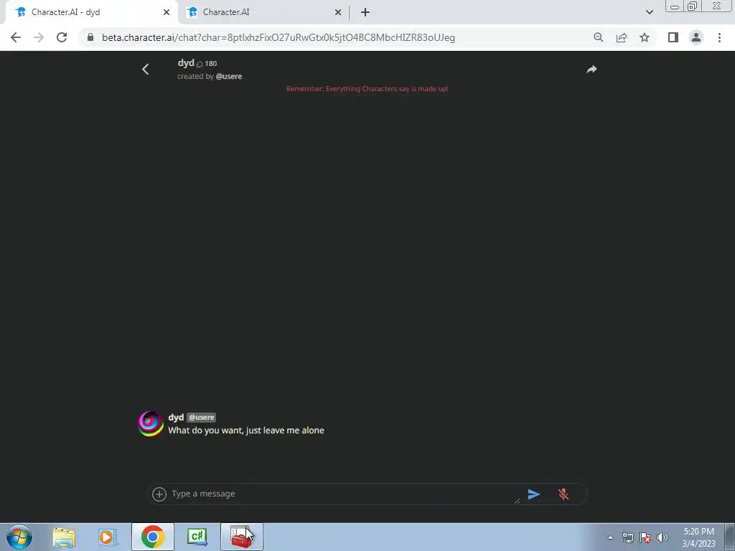This screenshot has width=735, height=551.
Task: Click the @usere badge beside dyd message
Action: 202,418
